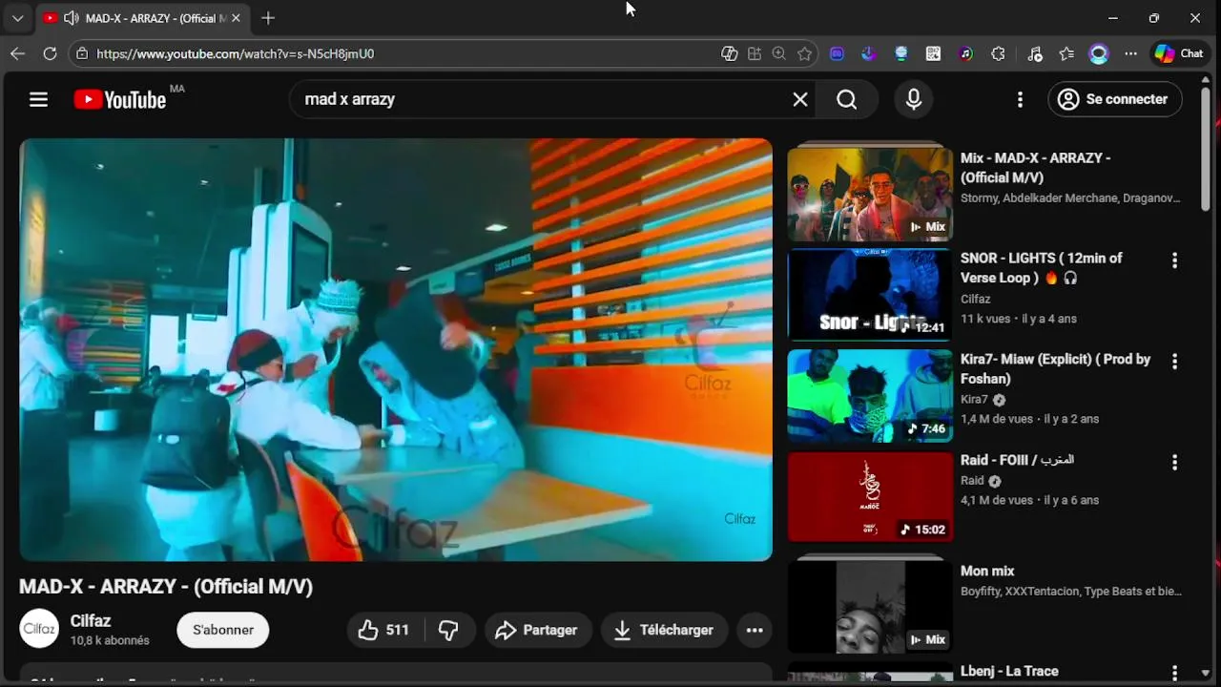Select the MAD-X - ARRAZY browser tab
The height and width of the screenshot is (687, 1221).
[x=141, y=18]
